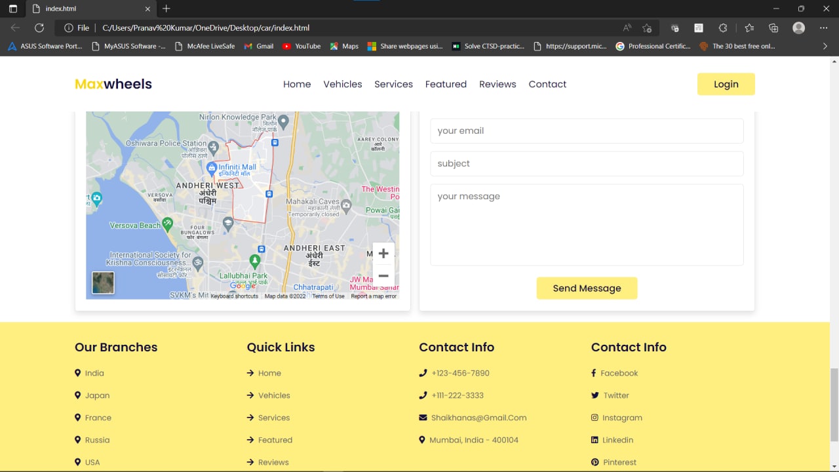839x472 pixels.
Task: Click the Login button
Action: pyautogui.click(x=726, y=84)
